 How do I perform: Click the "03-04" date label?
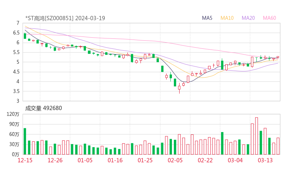[x=235, y=160]
